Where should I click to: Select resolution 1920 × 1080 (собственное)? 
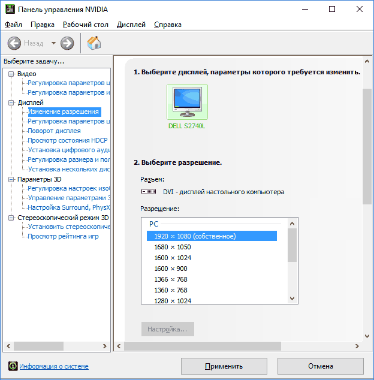coord(212,236)
